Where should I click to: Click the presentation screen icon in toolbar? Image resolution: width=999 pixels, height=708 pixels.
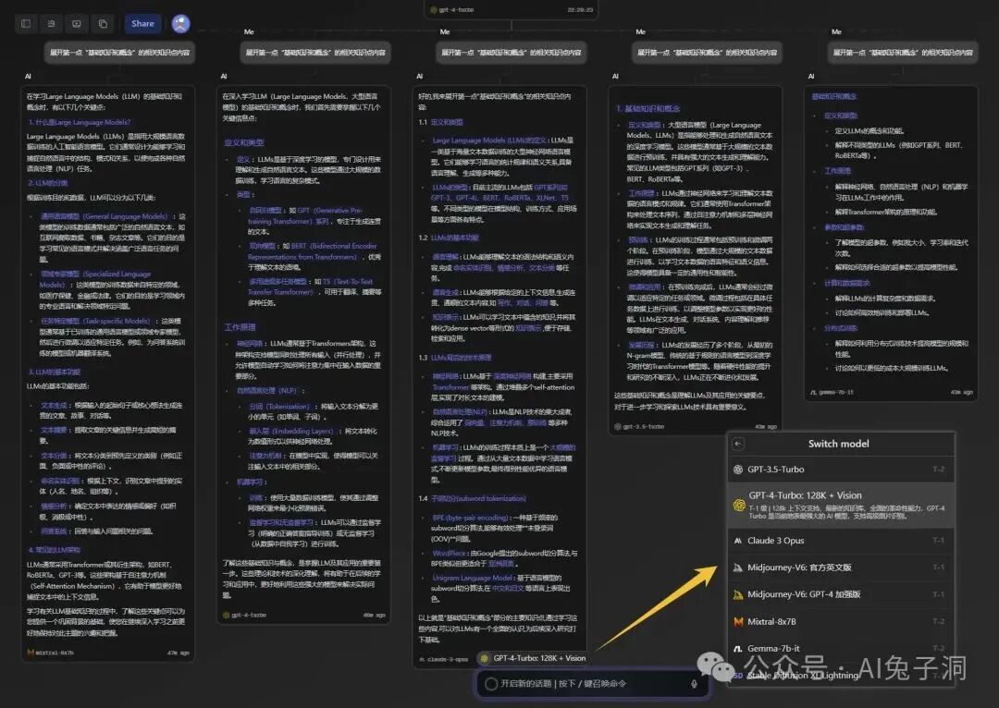pyautogui.click(x=77, y=23)
